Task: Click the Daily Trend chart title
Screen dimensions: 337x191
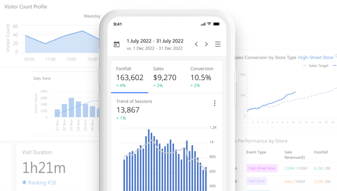Action: coord(42,78)
